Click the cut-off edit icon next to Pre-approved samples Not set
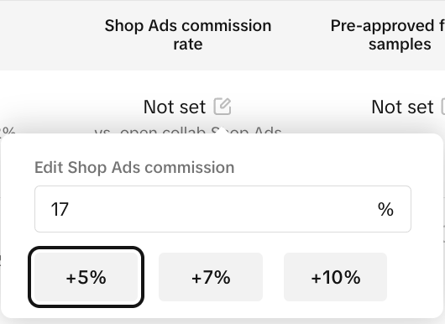 click(x=442, y=107)
